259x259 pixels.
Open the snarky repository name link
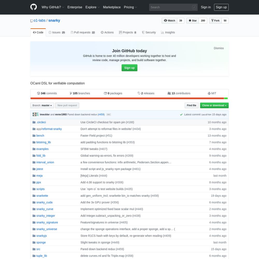pos(54,20)
